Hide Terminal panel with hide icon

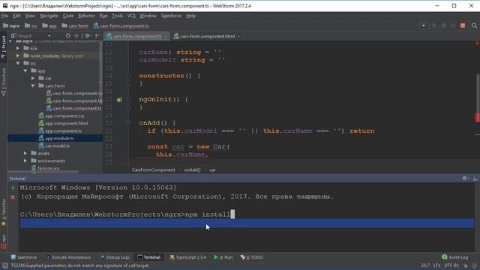475,178
